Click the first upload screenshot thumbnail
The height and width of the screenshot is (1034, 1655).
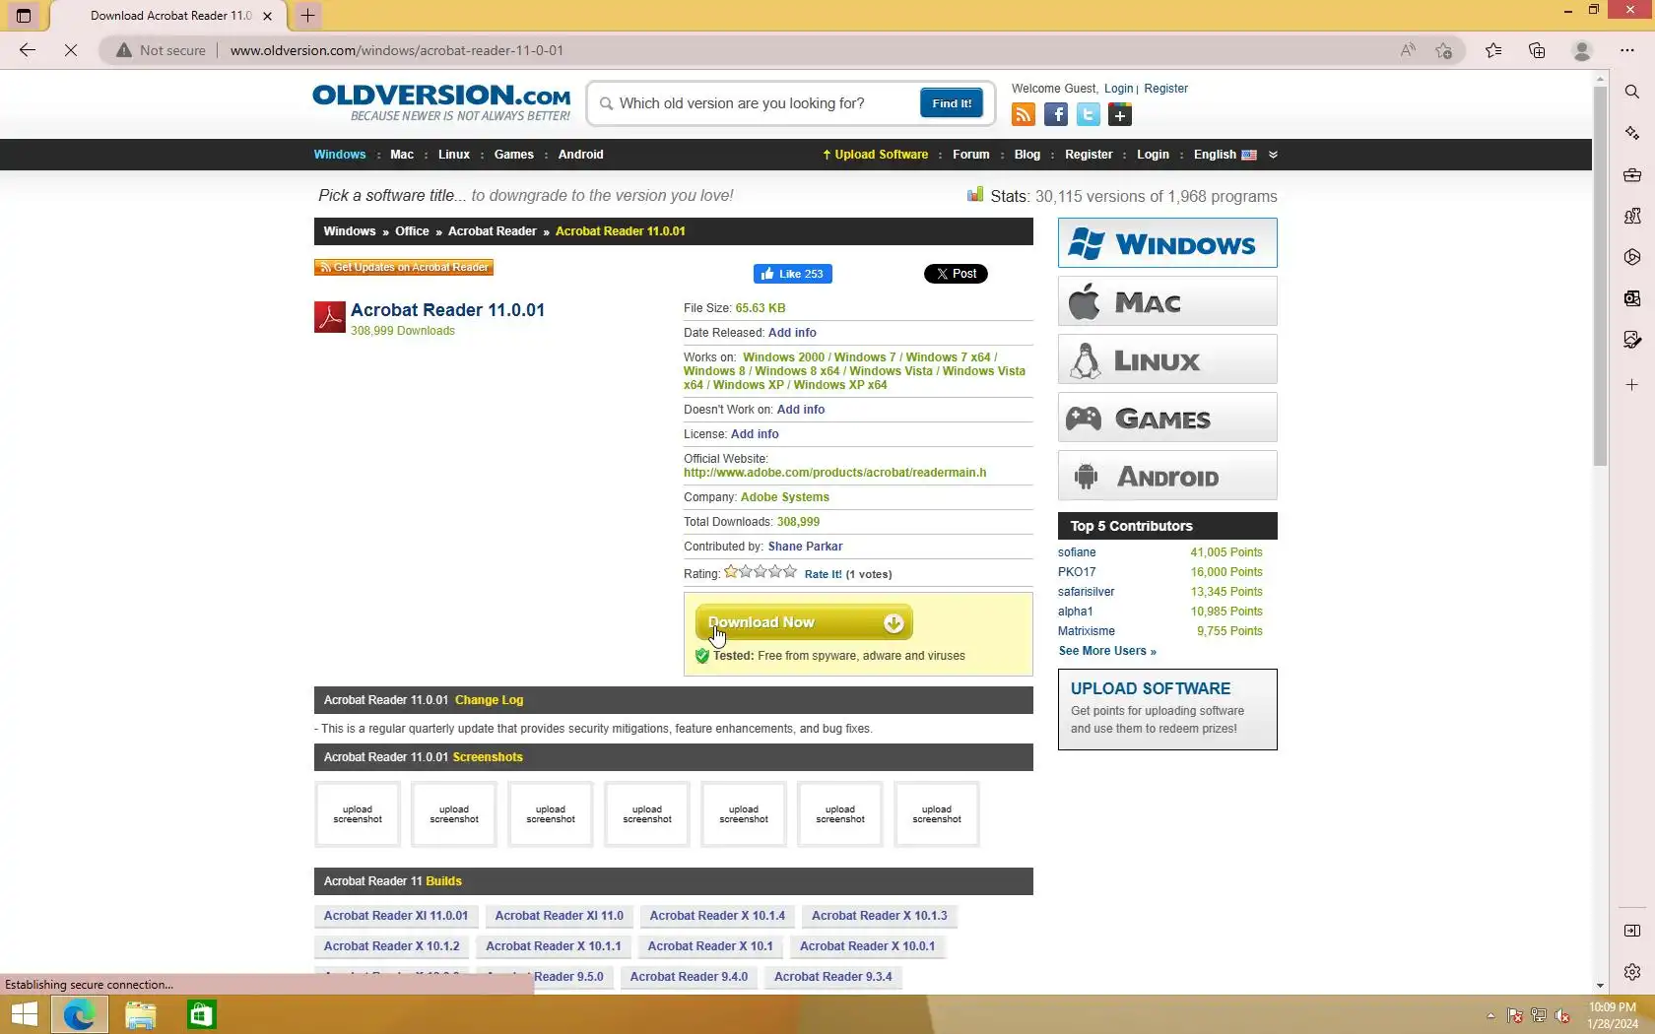coord(358,814)
